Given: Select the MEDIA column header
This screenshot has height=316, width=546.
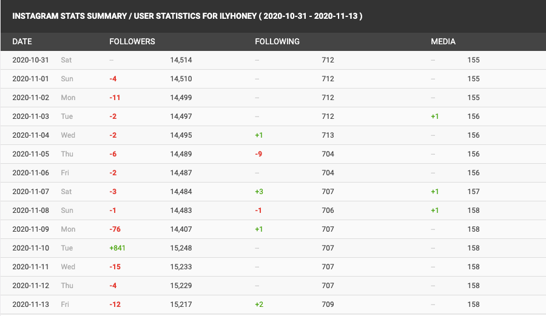Looking at the screenshot, I should click(x=443, y=42).
